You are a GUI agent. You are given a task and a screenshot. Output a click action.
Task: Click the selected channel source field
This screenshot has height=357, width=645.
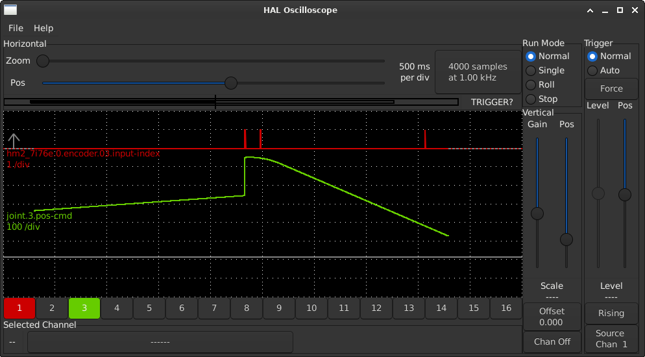tap(160, 342)
